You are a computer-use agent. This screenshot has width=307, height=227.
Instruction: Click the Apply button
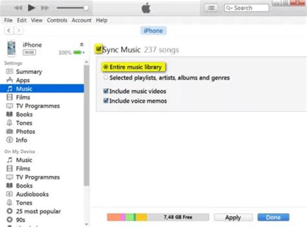[233, 217]
